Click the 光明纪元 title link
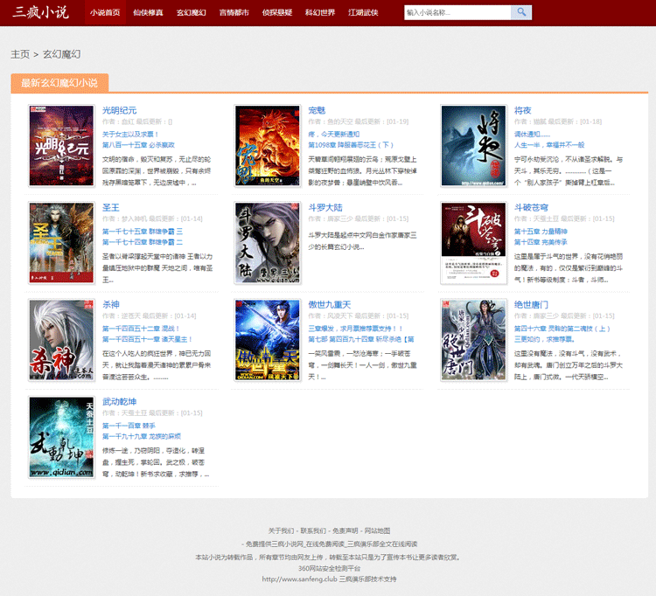Viewport: 656px width, 596px height. (120, 110)
